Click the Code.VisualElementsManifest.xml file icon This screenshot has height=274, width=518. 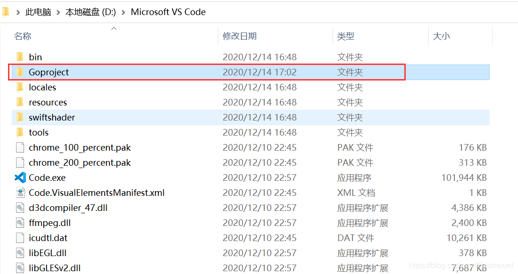(x=20, y=193)
